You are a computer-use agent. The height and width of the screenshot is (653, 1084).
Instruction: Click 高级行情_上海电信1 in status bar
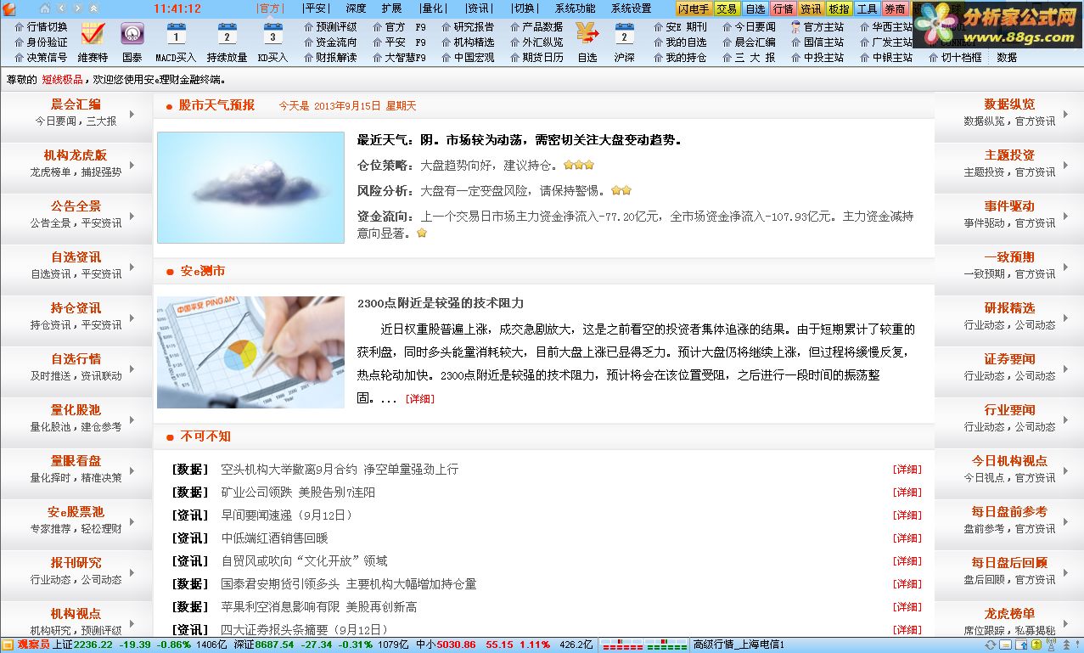(x=739, y=645)
